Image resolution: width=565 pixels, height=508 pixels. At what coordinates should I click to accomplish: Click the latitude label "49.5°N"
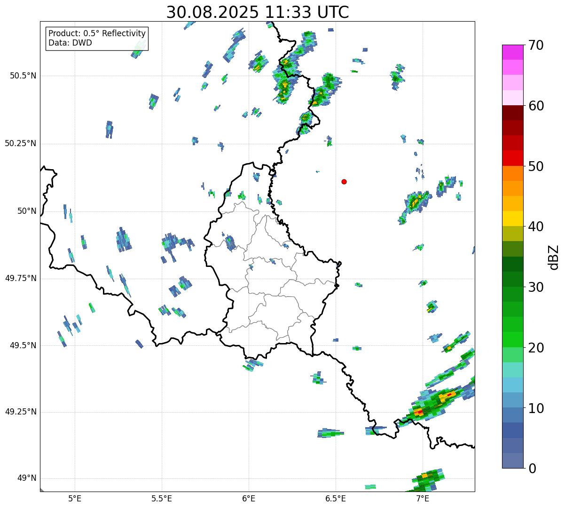coord(24,345)
